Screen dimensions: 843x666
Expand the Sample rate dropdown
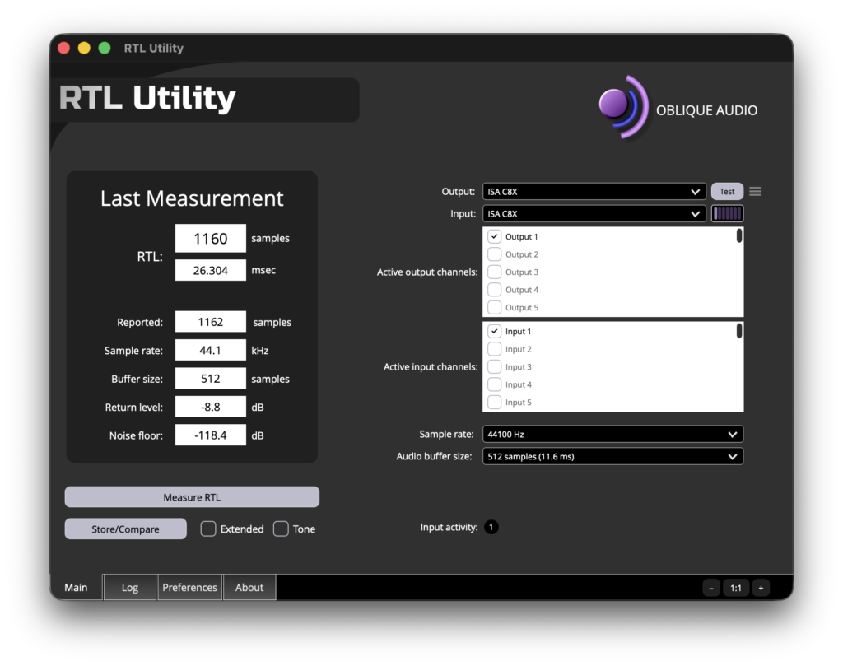point(612,434)
